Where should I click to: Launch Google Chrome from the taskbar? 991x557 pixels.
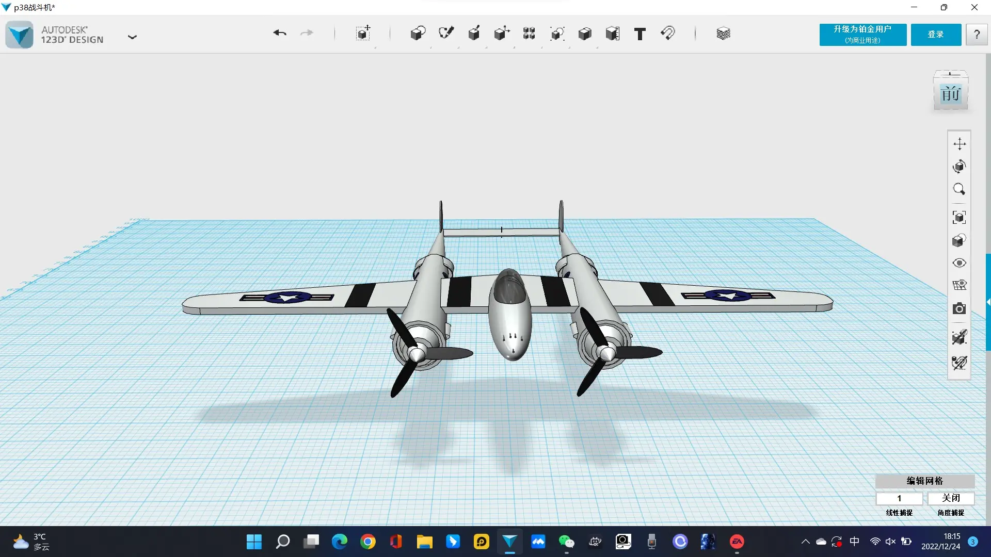tap(368, 542)
